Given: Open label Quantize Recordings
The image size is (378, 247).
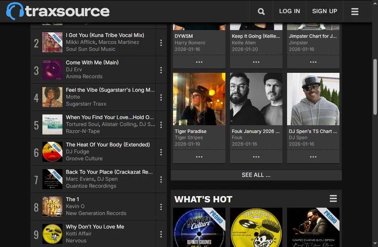Looking at the screenshot, I should point(91,186).
